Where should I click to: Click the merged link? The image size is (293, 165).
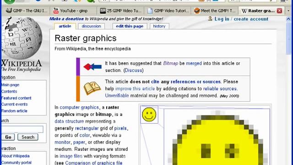[194, 63]
